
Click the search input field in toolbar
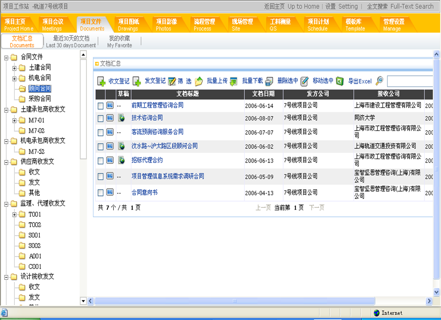[x=410, y=81]
